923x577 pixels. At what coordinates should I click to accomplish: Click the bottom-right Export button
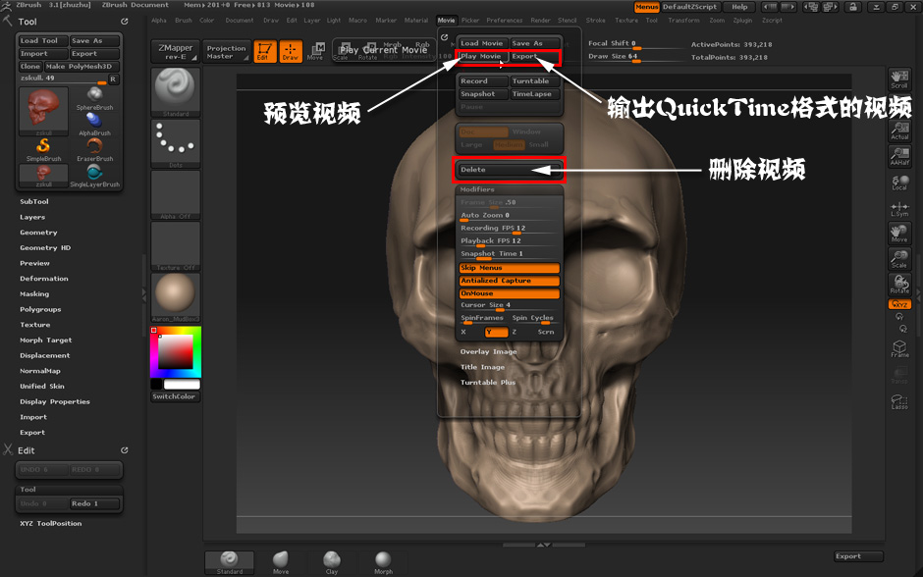point(859,556)
